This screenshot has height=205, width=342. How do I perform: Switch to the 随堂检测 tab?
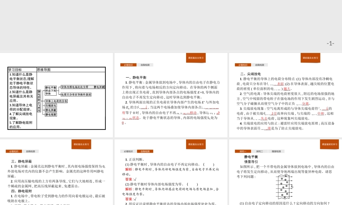276,151
